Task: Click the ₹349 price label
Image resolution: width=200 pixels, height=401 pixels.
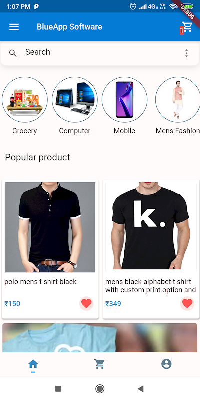Action: tap(113, 304)
